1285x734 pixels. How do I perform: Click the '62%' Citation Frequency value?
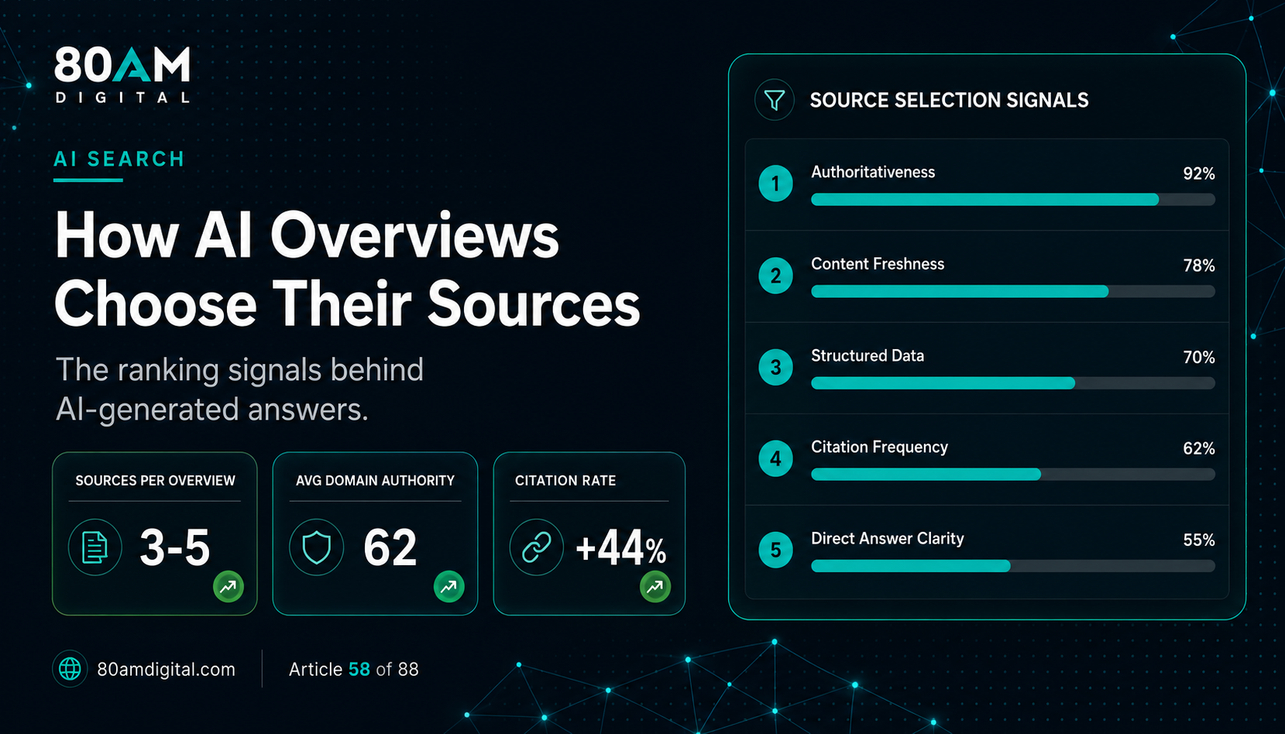tap(1198, 449)
